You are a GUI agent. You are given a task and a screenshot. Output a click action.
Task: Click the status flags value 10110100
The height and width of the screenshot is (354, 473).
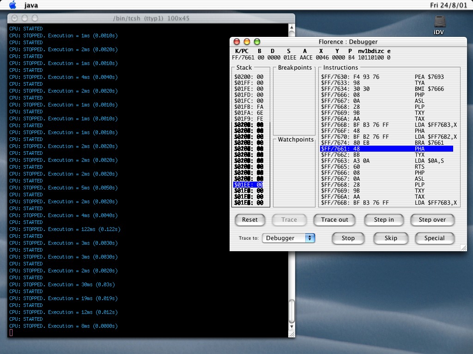tap(371, 58)
